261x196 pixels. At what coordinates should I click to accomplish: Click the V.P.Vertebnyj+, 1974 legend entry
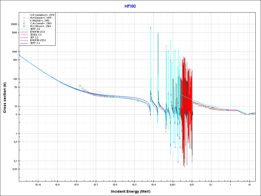point(42,15)
